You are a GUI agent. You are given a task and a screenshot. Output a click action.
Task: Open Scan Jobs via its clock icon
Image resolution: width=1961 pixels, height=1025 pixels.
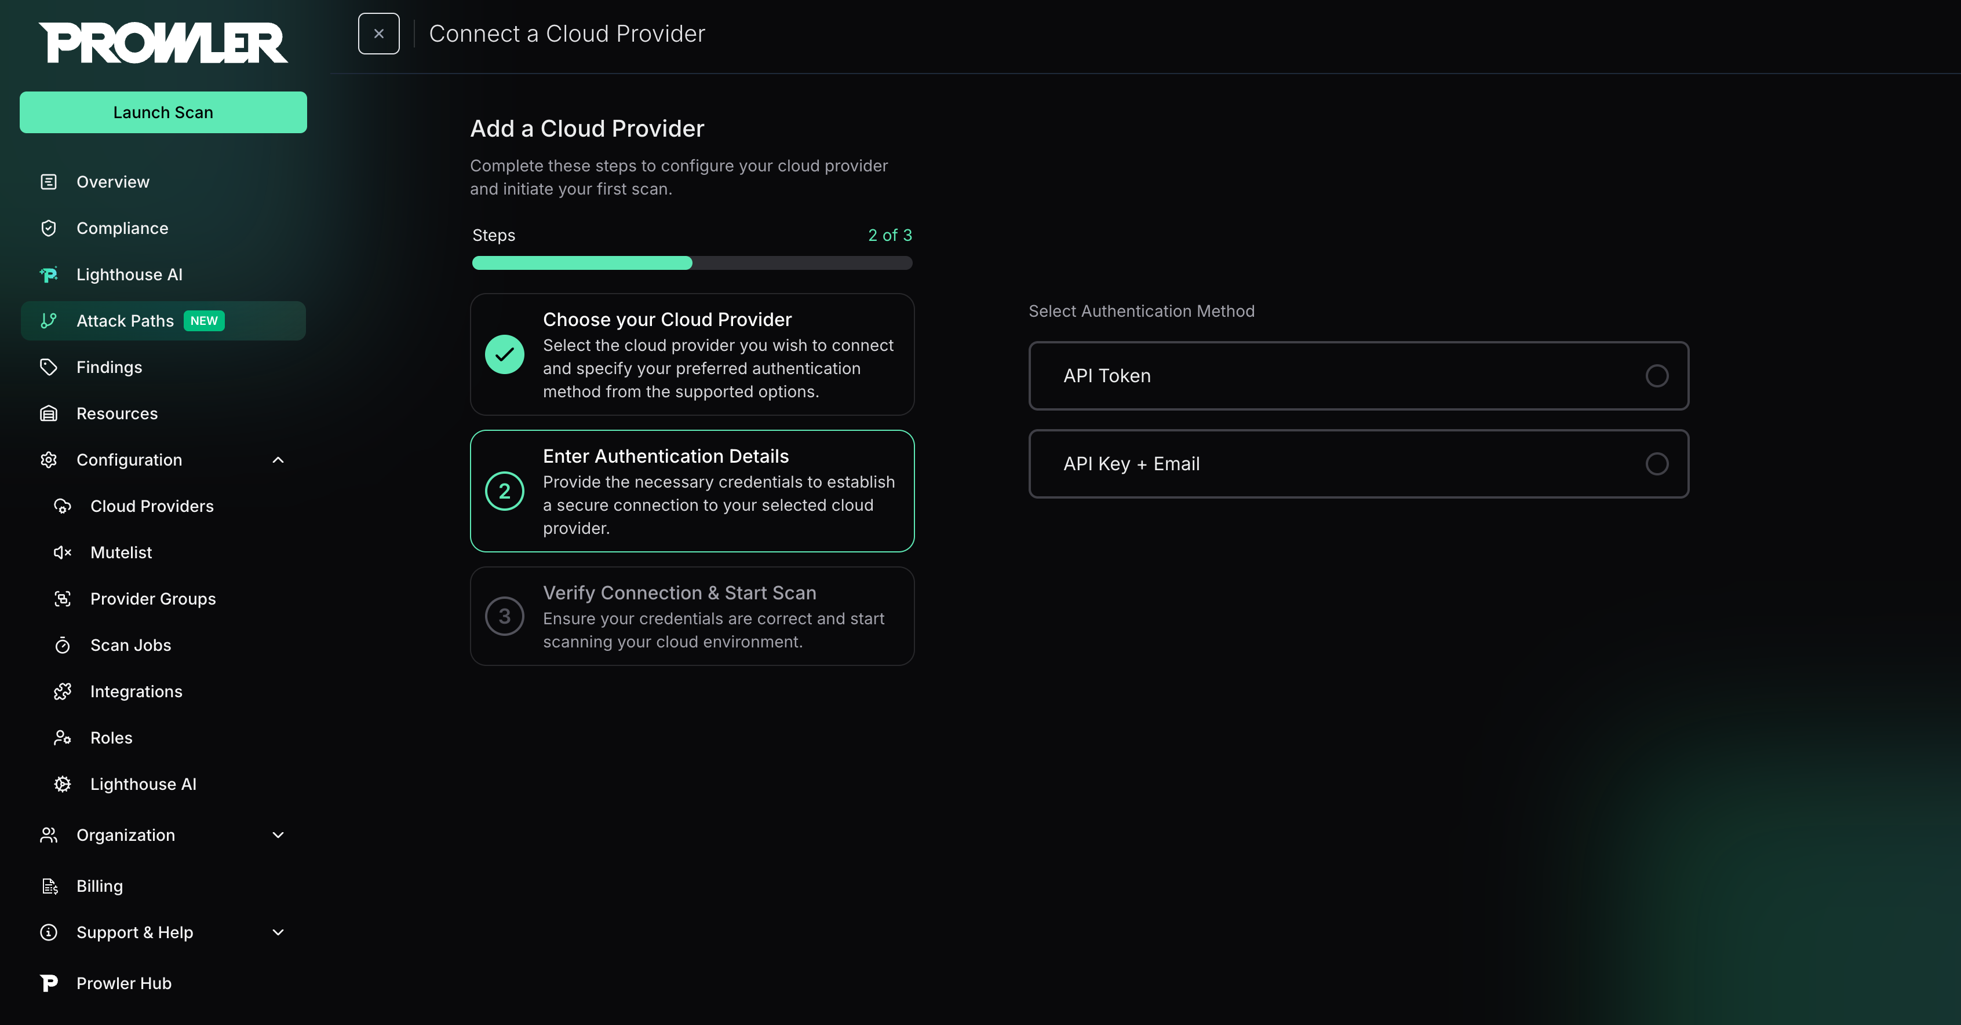click(x=61, y=645)
